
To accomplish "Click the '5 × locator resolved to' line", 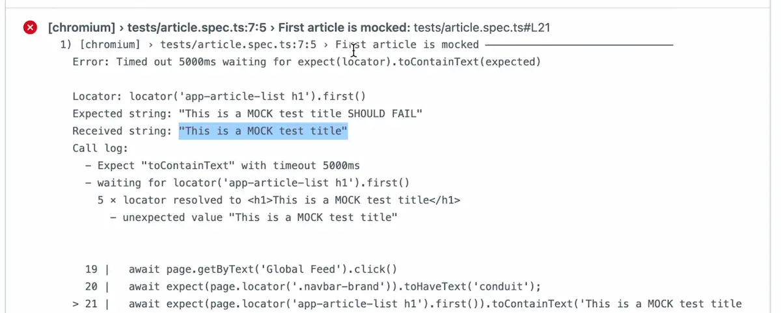I will (279, 200).
